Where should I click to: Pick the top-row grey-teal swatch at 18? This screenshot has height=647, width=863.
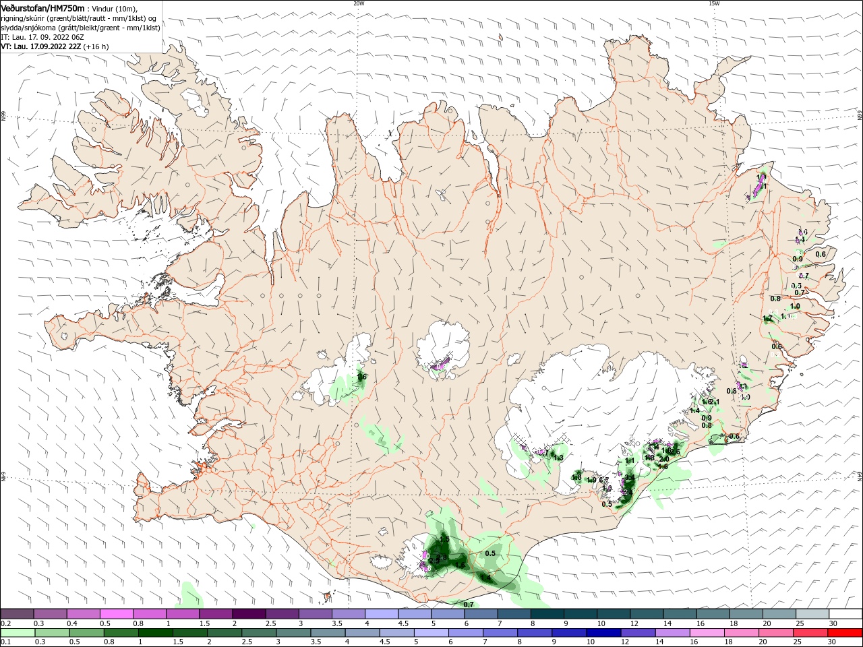(747, 614)
